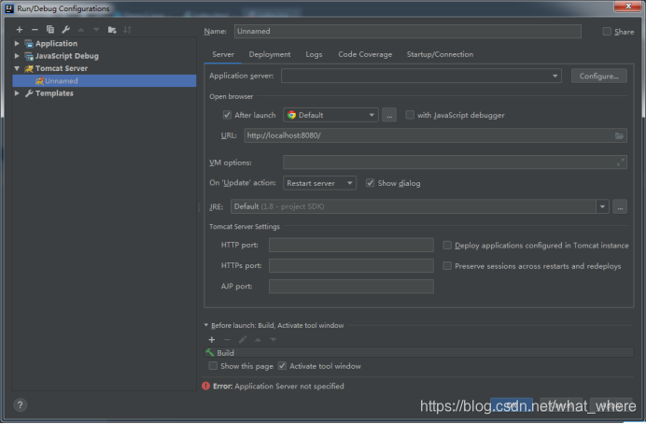Open the JRE dropdown arrow
This screenshot has height=424, width=646.
tap(602, 206)
